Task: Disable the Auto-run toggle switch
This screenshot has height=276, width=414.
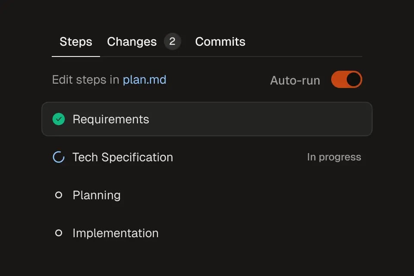Action: click(346, 80)
